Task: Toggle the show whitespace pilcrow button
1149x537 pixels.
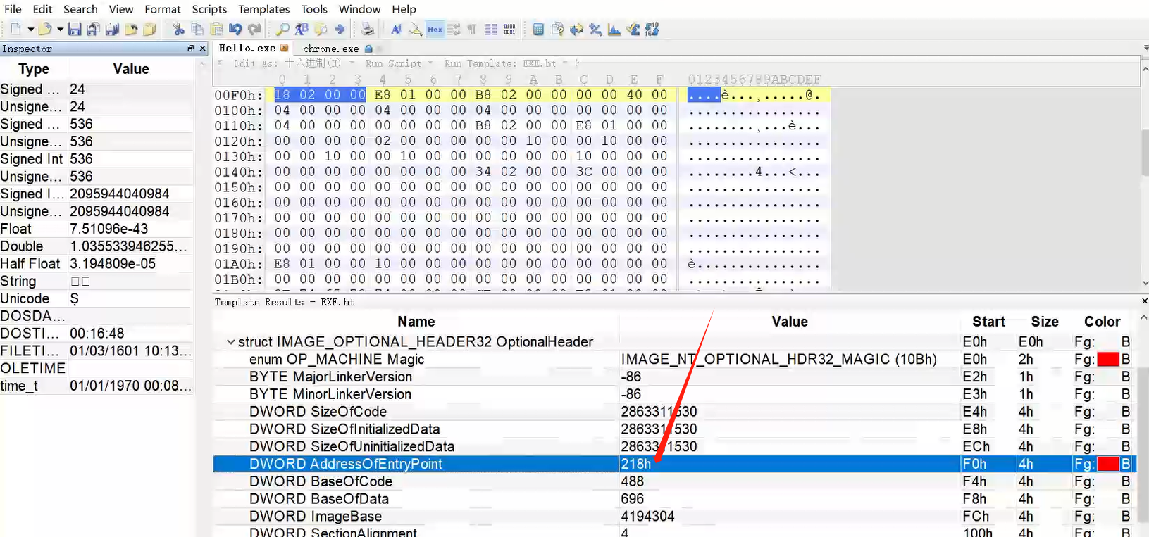Action: pos(472,29)
